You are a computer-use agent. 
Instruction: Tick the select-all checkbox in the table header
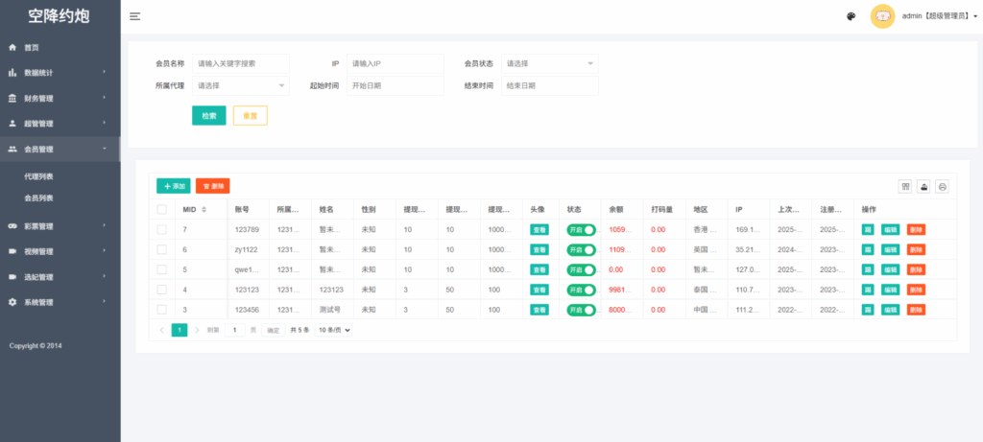coord(161,209)
